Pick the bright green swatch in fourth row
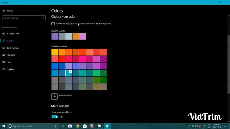Image resolution: width=230 pixels, height=129 pixels. click(97, 73)
